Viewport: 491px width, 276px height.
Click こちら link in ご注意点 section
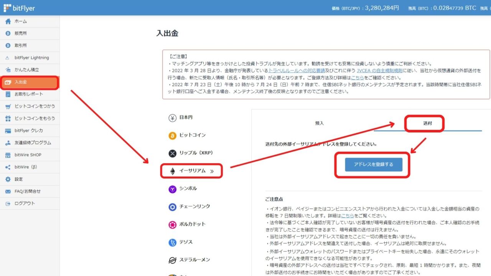click(x=348, y=216)
